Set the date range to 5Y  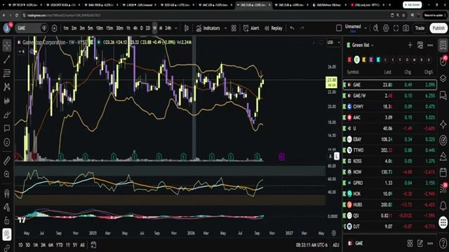(75, 245)
